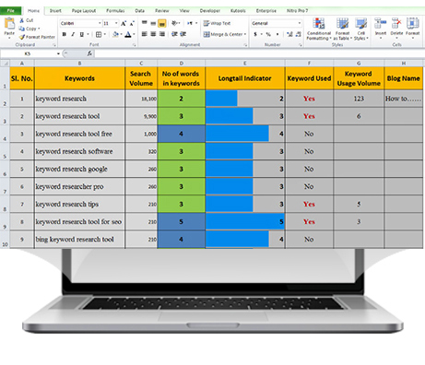Expand the Calibri font name dropdown

tap(100, 23)
